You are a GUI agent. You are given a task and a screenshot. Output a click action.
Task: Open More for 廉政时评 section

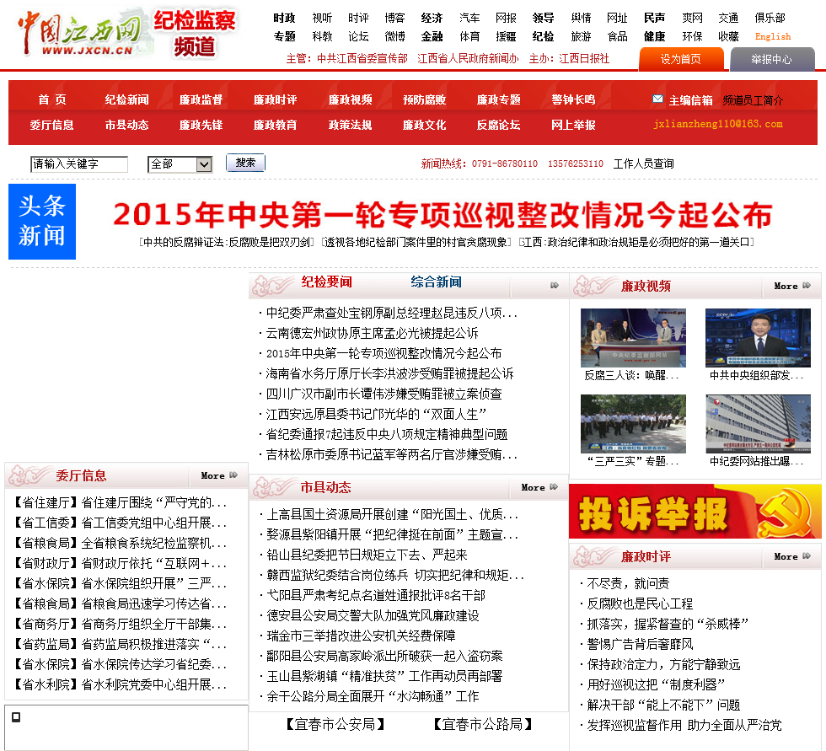[791, 556]
